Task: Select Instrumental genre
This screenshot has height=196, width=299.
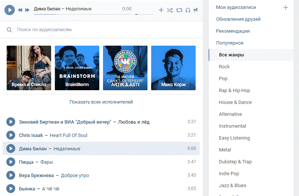Action: tap(232, 126)
